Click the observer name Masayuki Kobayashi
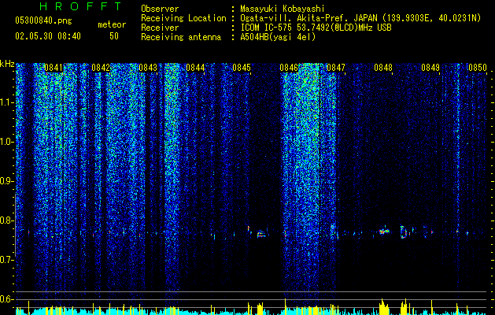495x315 pixels. pyautogui.click(x=283, y=9)
